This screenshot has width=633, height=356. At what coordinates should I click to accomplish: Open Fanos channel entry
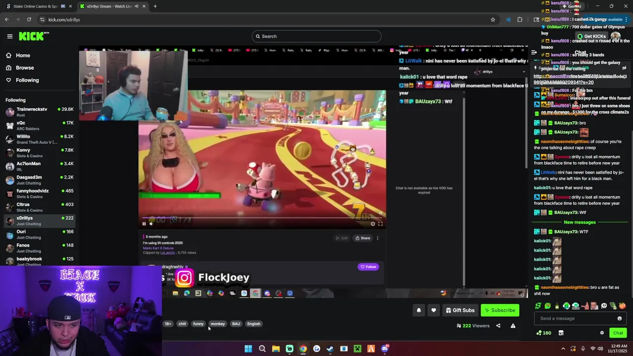tap(40, 248)
